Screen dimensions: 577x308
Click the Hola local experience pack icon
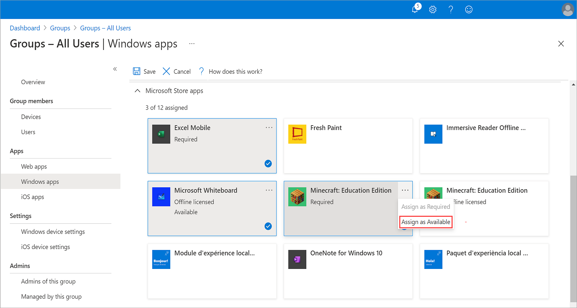pyautogui.click(x=433, y=259)
